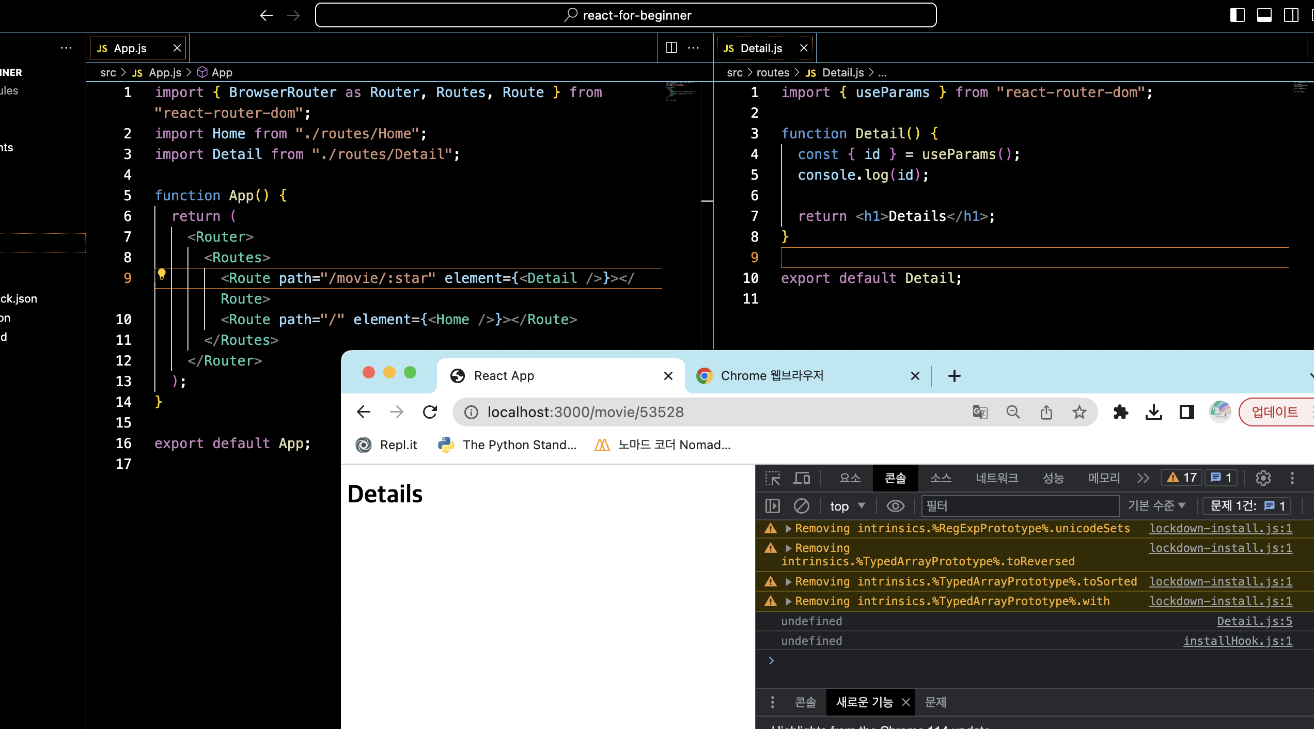Image resolution: width=1314 pixels, height=729 pixels.
Task: Open the 기본 수준 log level dropdown
Action: (x=1156, y=506)
